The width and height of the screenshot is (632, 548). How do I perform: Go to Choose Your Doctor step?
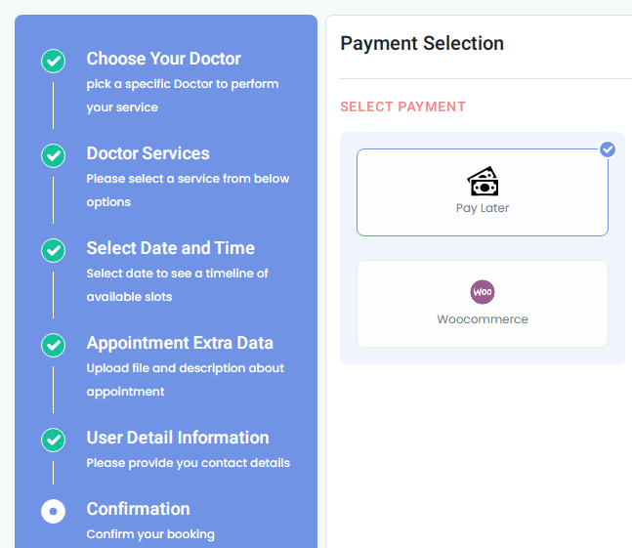[163, 59]
